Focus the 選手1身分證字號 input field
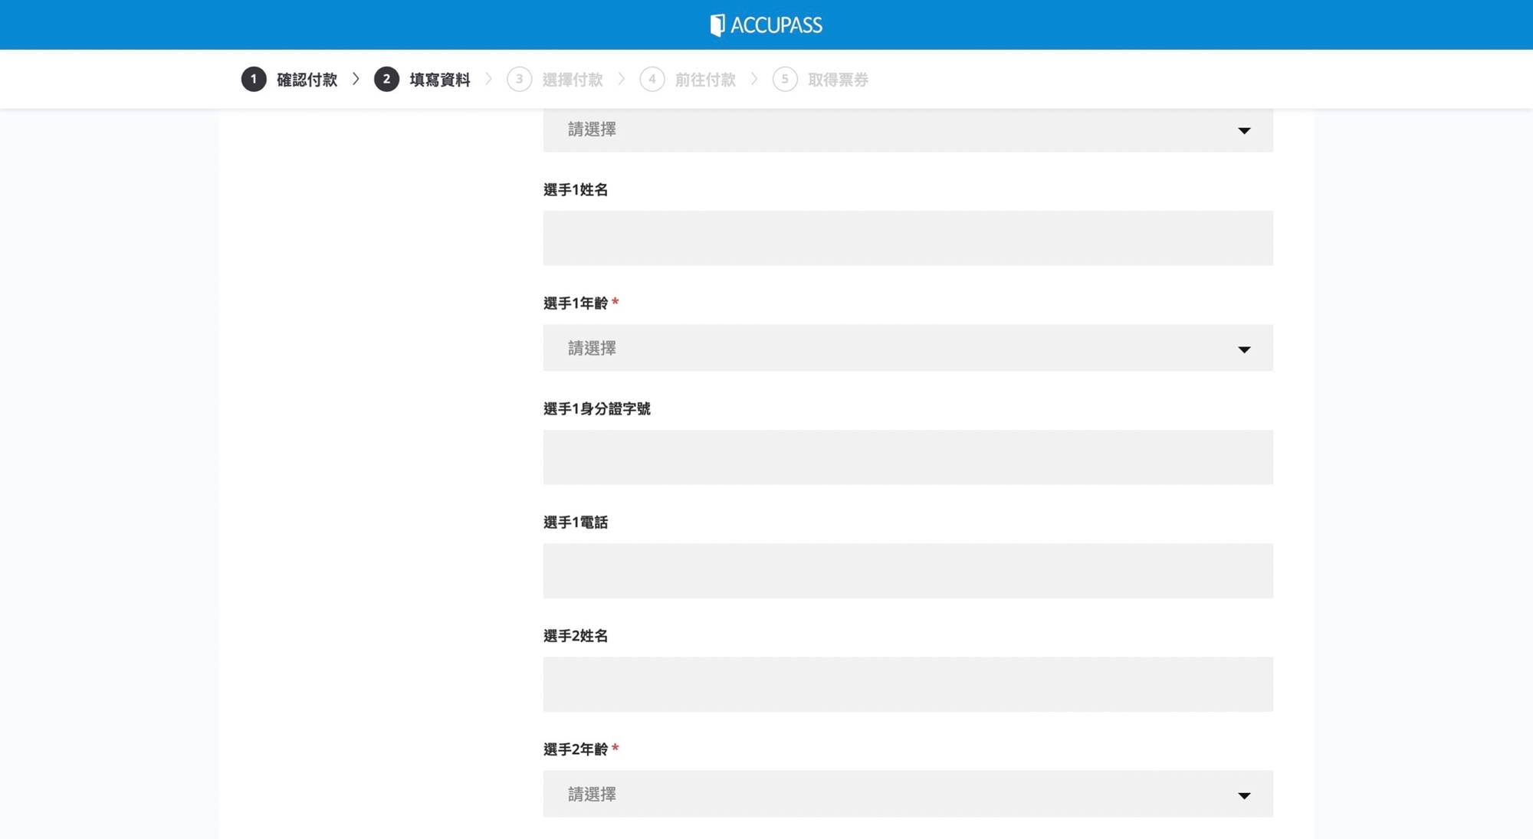This screenshot has height=839, width=1533. 907,457
